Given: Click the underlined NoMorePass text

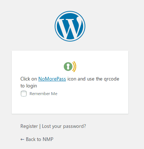Looking at the screenshot, I should coord(52,79).
